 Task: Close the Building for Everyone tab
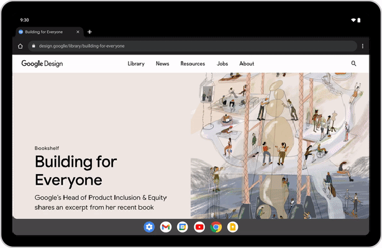(78, 32)
